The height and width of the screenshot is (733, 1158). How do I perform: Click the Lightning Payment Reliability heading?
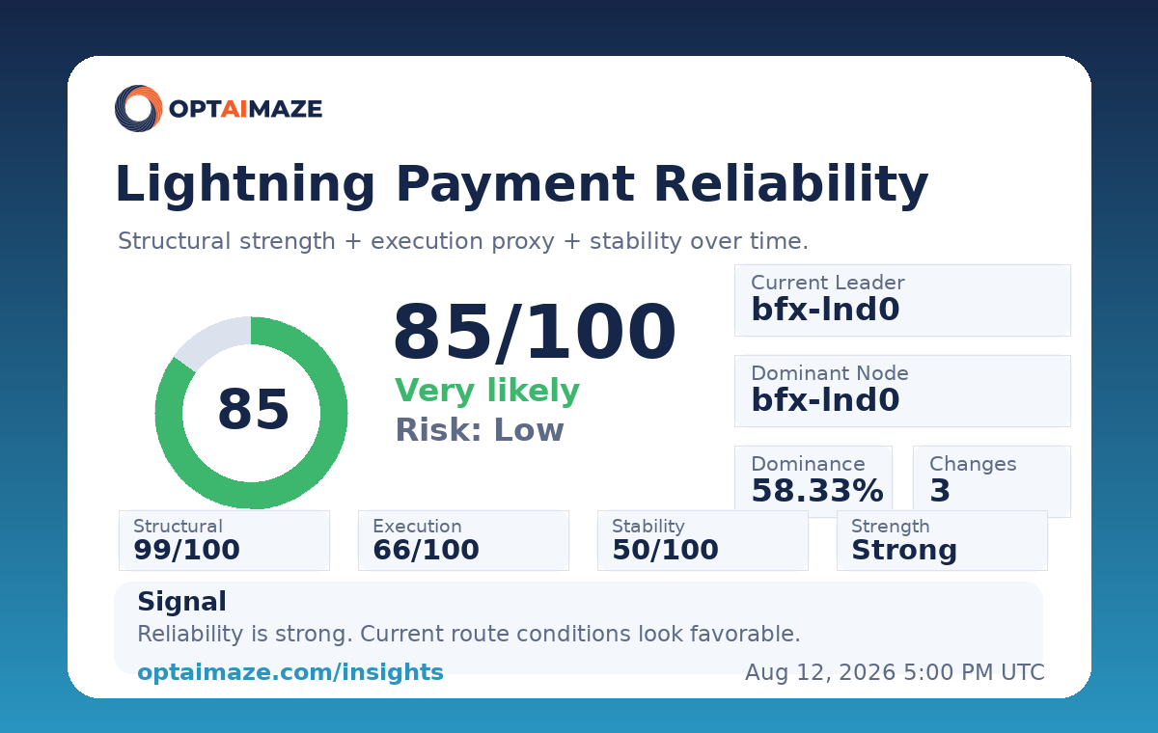click(x=521, y=184)
